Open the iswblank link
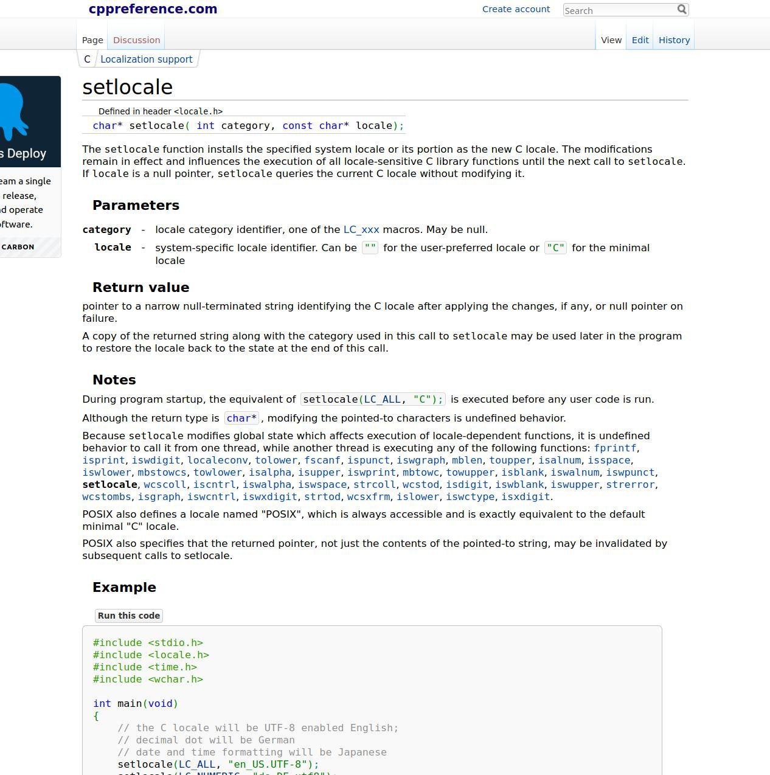Screen dimensions: 770x775 tap(519, 485)
